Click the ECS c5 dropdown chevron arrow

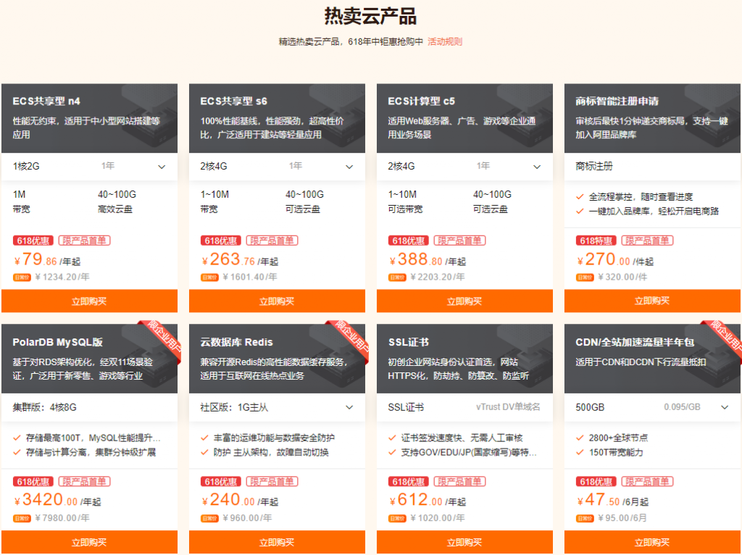(x=537, y=167)
